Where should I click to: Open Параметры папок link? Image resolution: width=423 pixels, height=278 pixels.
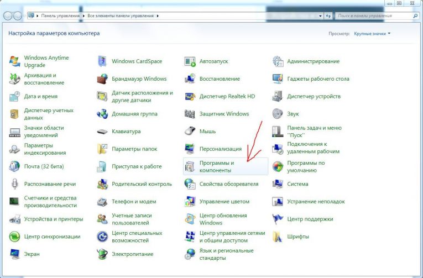(134, 149)
